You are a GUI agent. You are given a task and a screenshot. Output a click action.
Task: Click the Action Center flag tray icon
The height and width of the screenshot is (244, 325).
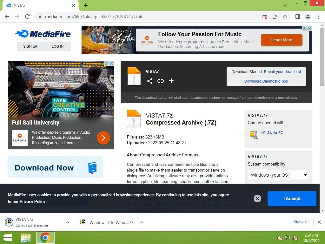(295, 238)
